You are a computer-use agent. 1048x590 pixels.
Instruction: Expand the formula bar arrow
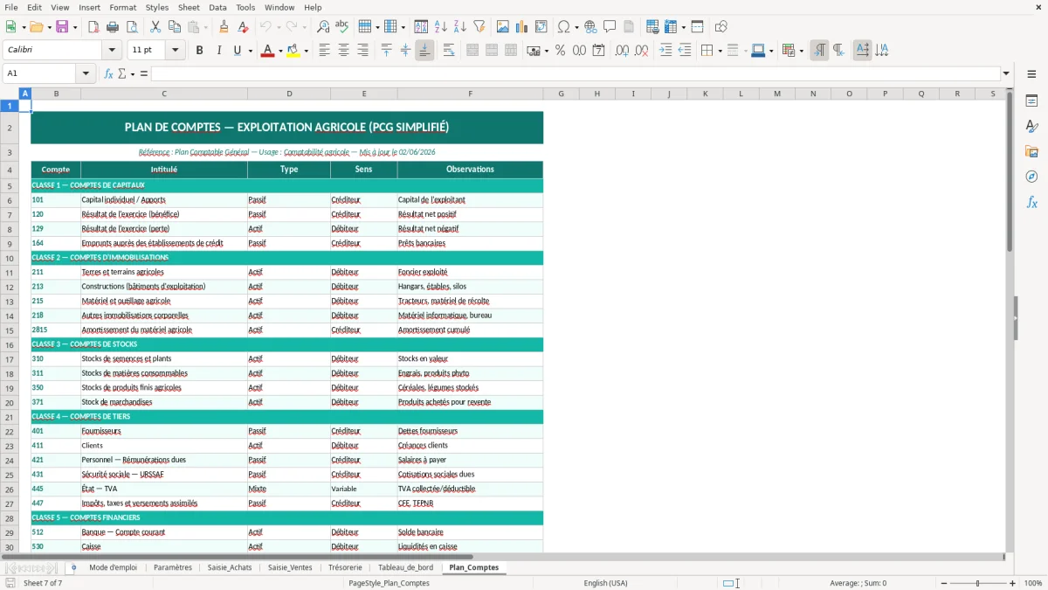coord(1006,73)
